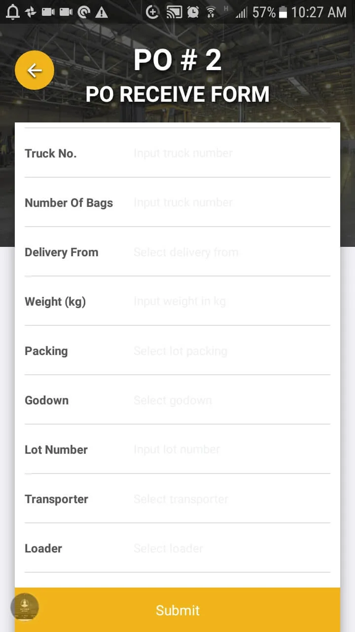Tap the notification bell status icon
The height and width of the screenshot is (632, 355).
[x=12, y=12]
